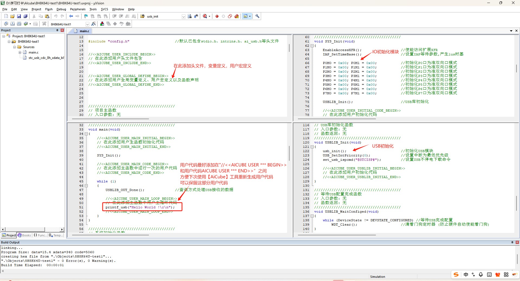Start or stop a debug session
This screenshot has width=520, height=281.
[x=205, y=16]
